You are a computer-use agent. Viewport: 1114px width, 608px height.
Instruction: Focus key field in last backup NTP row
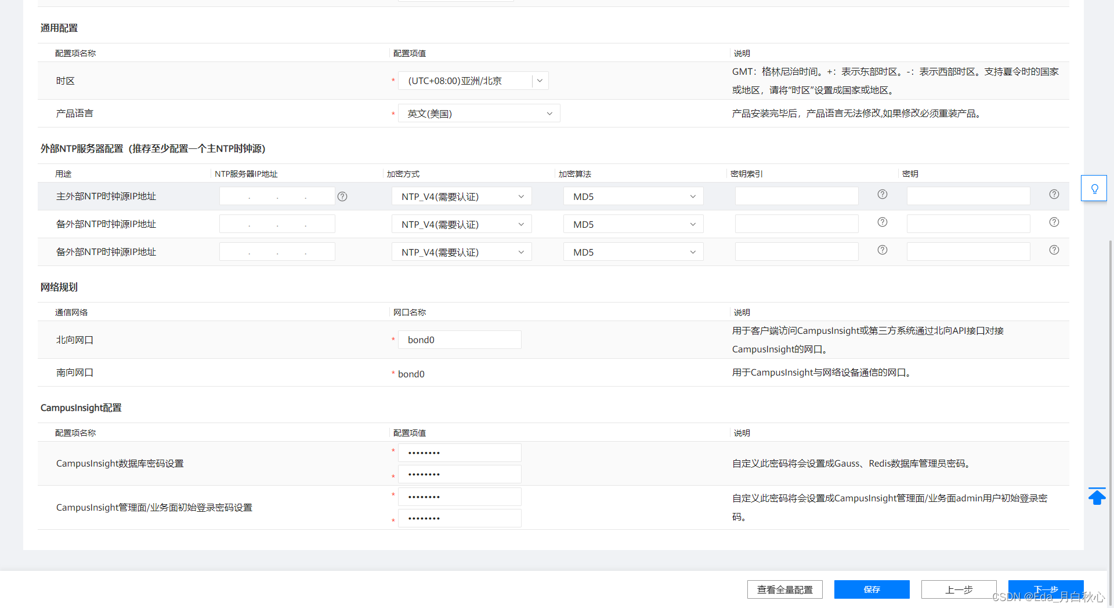[x=968, y=252]
